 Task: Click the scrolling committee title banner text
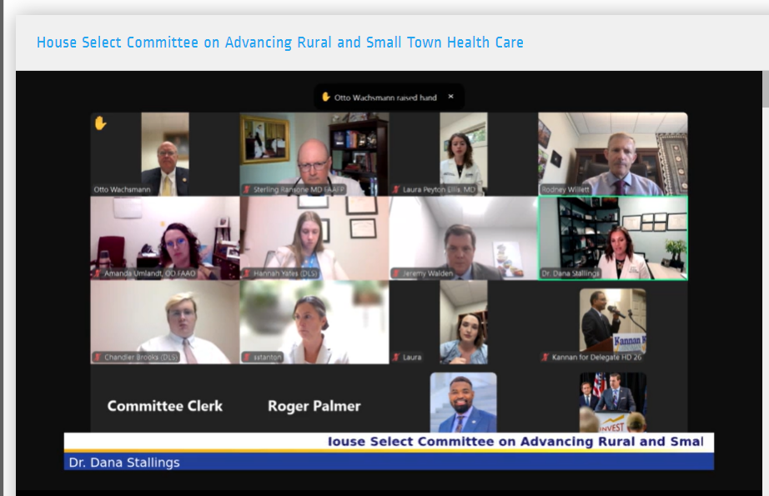tap(515, 442)
